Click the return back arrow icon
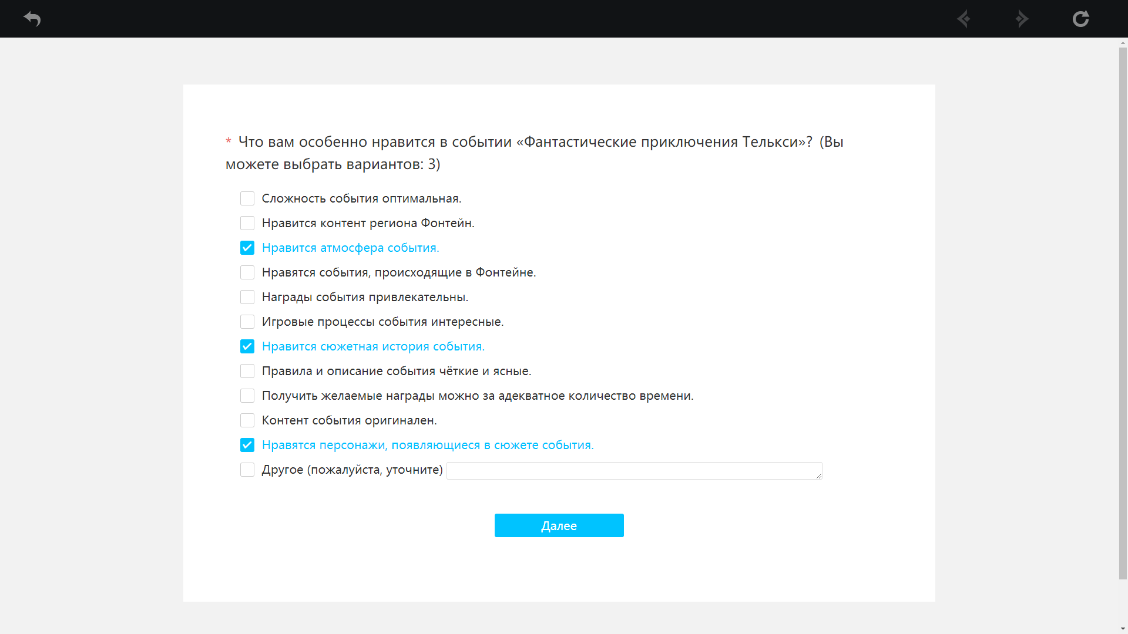 pos(32,19)
